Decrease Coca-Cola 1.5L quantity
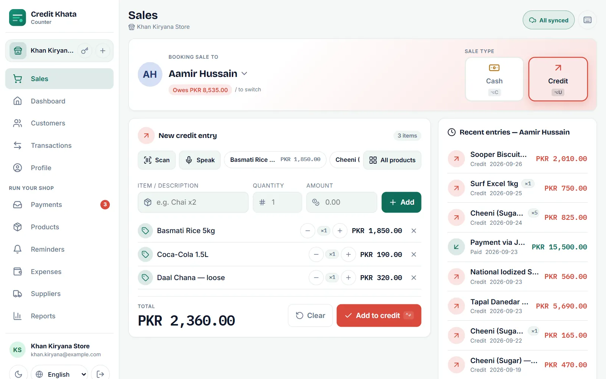This screenshot has height=379, width=606. tap(316, 255)
